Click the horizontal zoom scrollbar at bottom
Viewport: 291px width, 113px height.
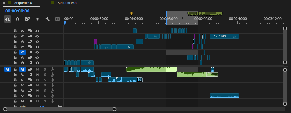(x=60, y=109)
